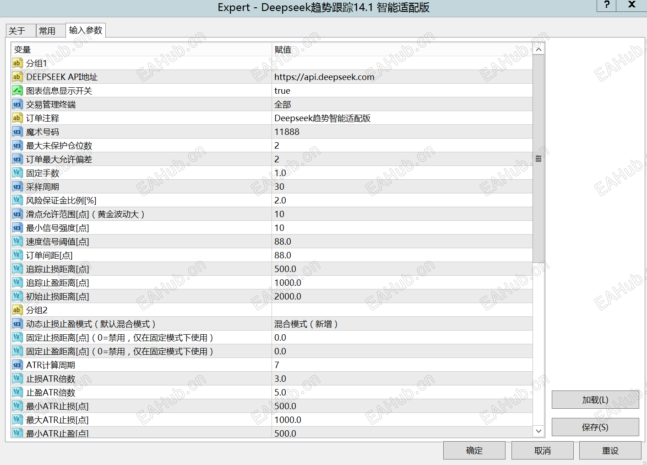Edit the 订单注释 value field
This screenshot has height=465, width=647.
(x=402, y=118)
